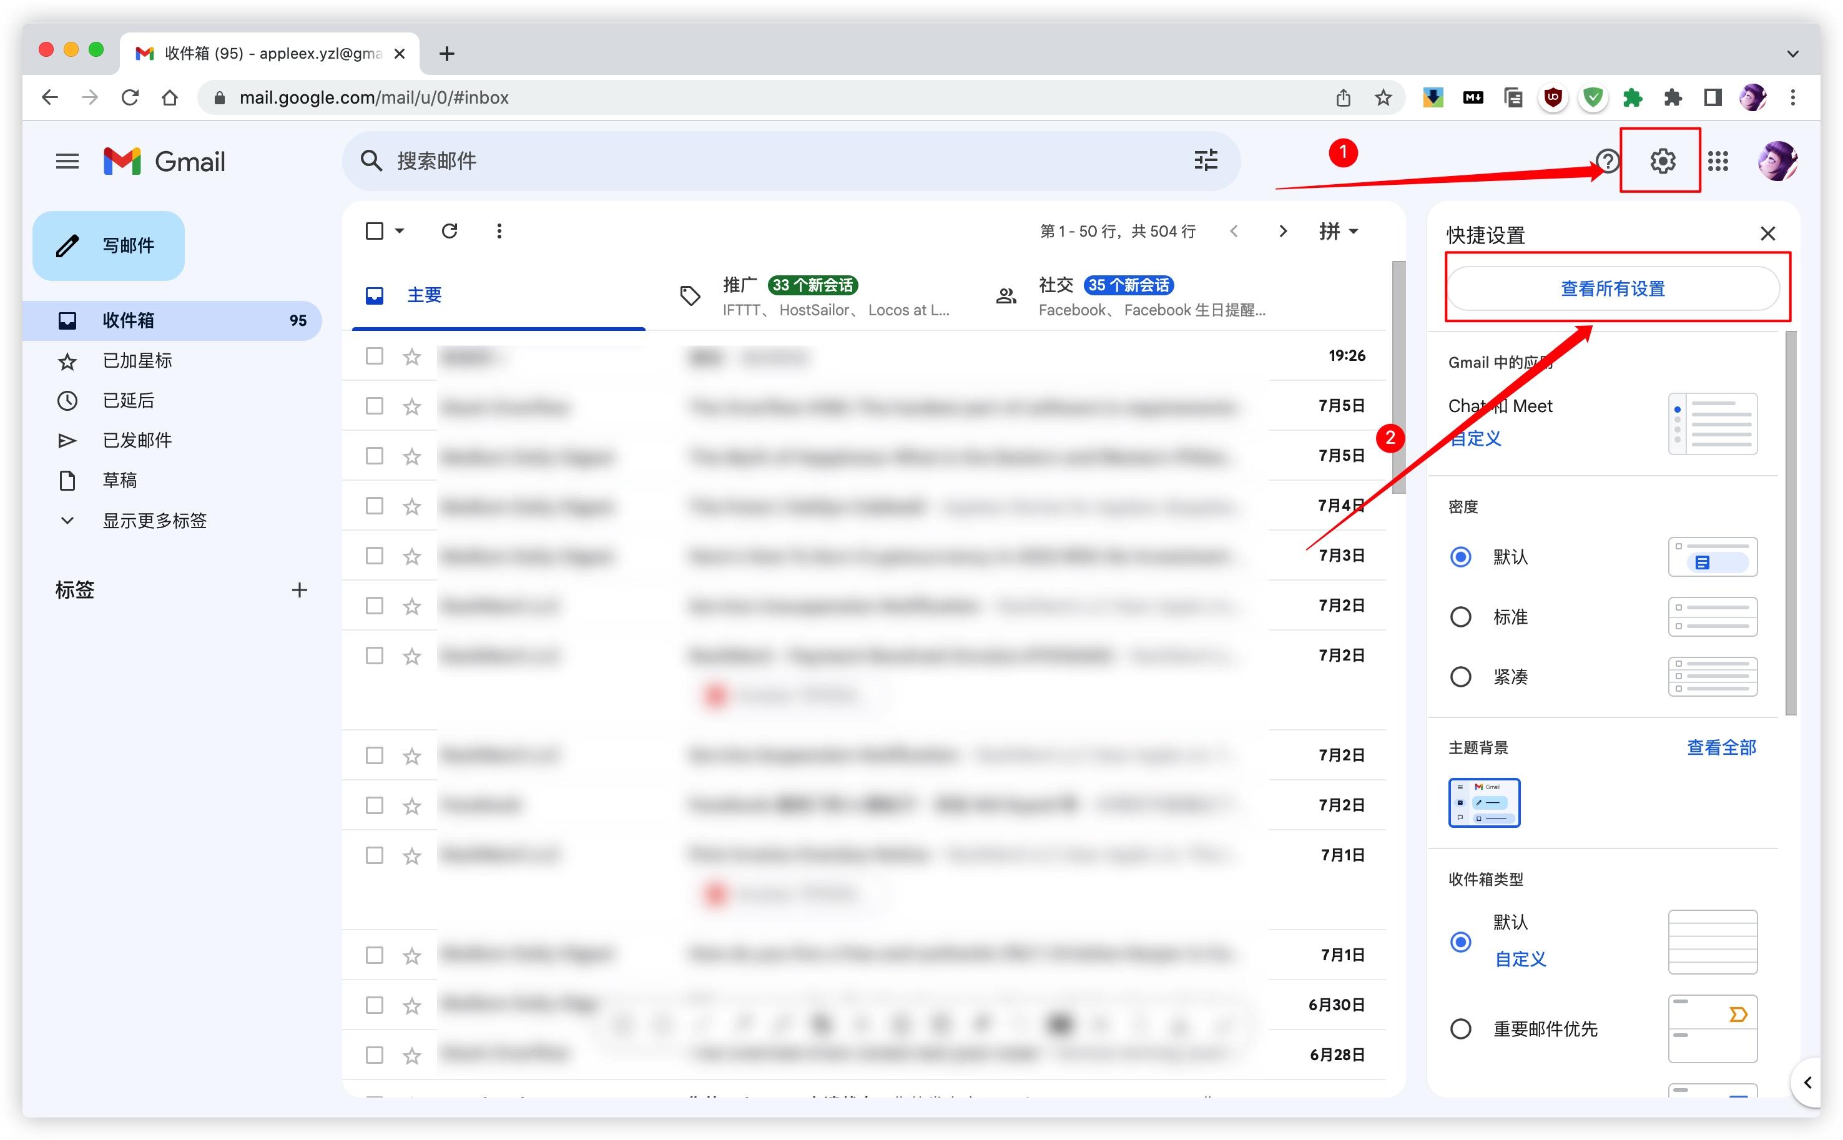The image size is (1843, 1140).
Task: Toggle the main menu hamburger icon
Action: coord(67,160)
